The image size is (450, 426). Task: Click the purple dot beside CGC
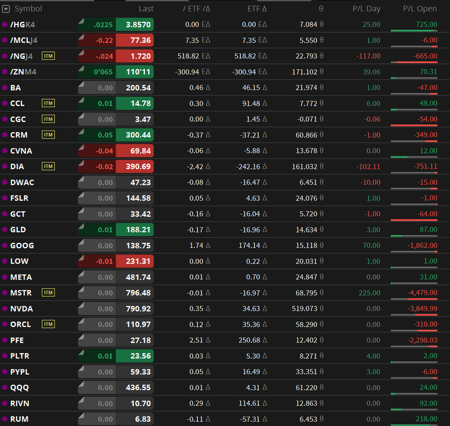tap(5, 119)
